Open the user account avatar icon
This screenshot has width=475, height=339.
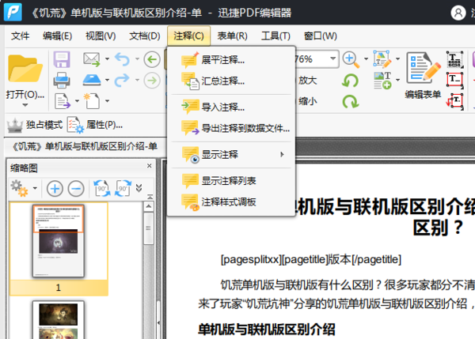[458, 13]
